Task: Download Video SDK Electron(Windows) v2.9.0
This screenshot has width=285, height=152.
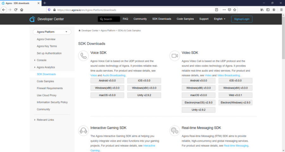Action: pyautogui.click(x=235, y=102)
